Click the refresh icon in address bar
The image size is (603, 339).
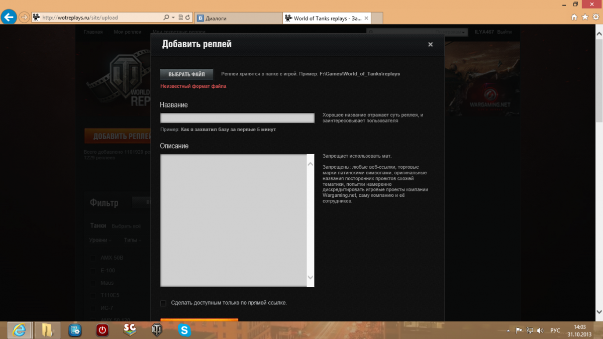(188, 18)
